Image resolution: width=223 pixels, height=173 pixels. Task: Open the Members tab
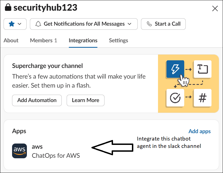[x=43, y=40]
